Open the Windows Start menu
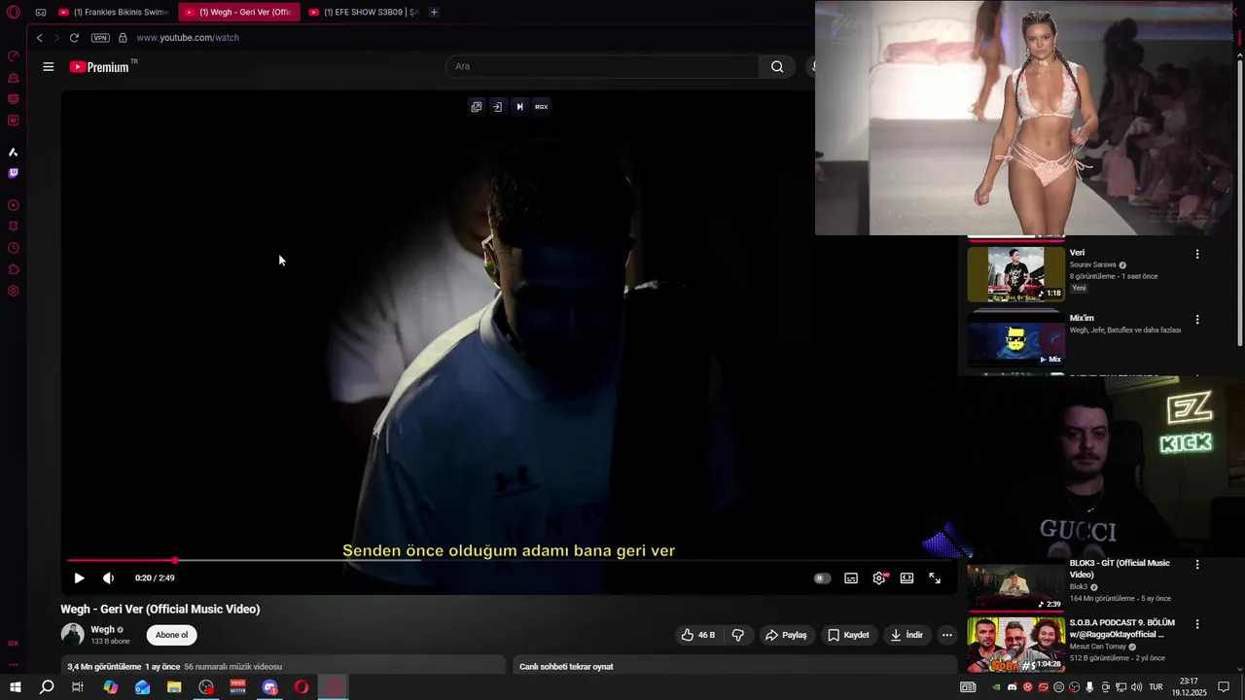 (x=15, y=687)
